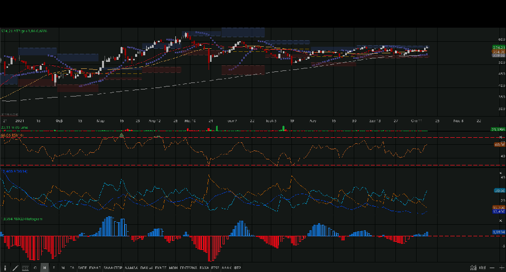Select the ΜΟΗ symbol tab
This screenshot has width=506, height=272.
pyautogui.click(x=173, y=268)
